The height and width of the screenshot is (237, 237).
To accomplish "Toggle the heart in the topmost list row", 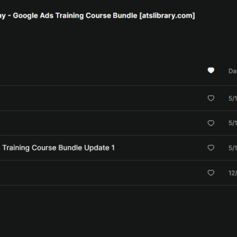I will tap(211, 98).
